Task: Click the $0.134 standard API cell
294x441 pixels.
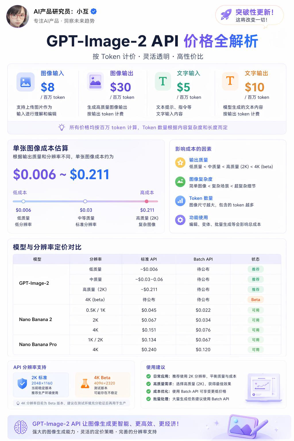Action: pos(149,340)
